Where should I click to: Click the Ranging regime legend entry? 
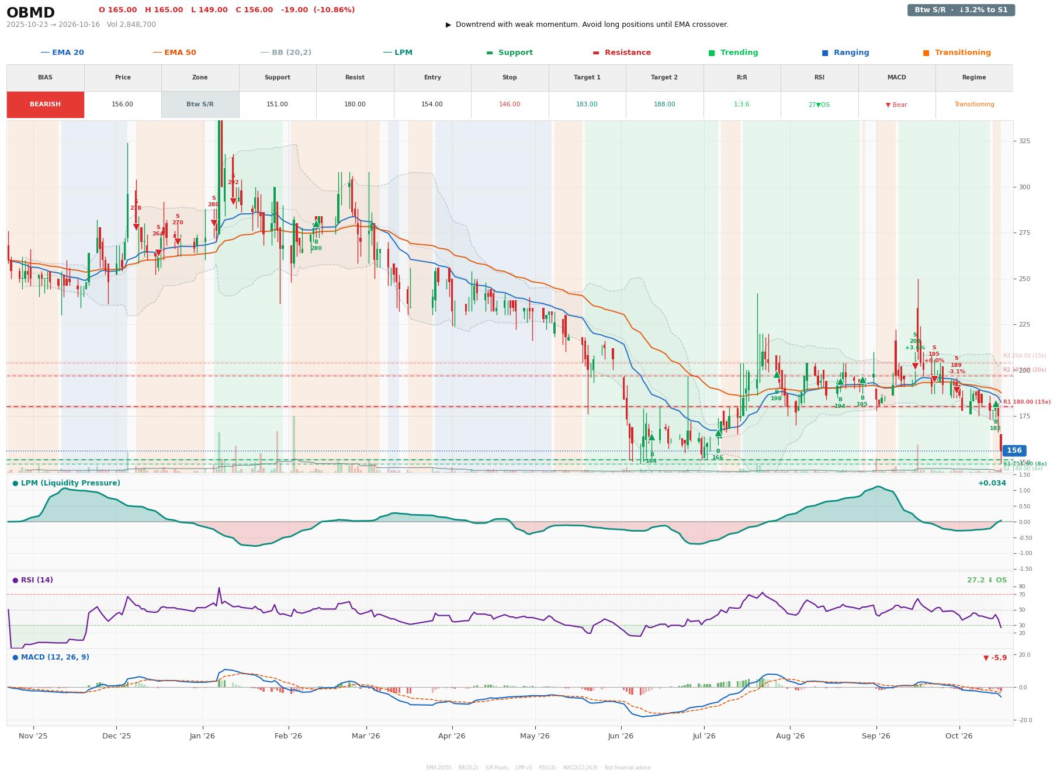click(845, 53)
